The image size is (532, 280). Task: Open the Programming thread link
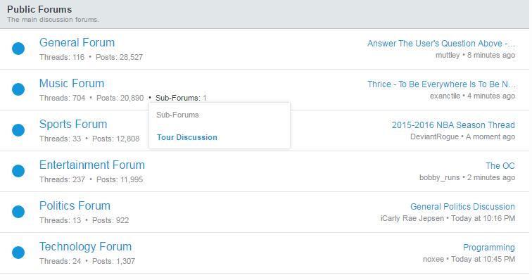pyautogui.click(x=489, y=248)
